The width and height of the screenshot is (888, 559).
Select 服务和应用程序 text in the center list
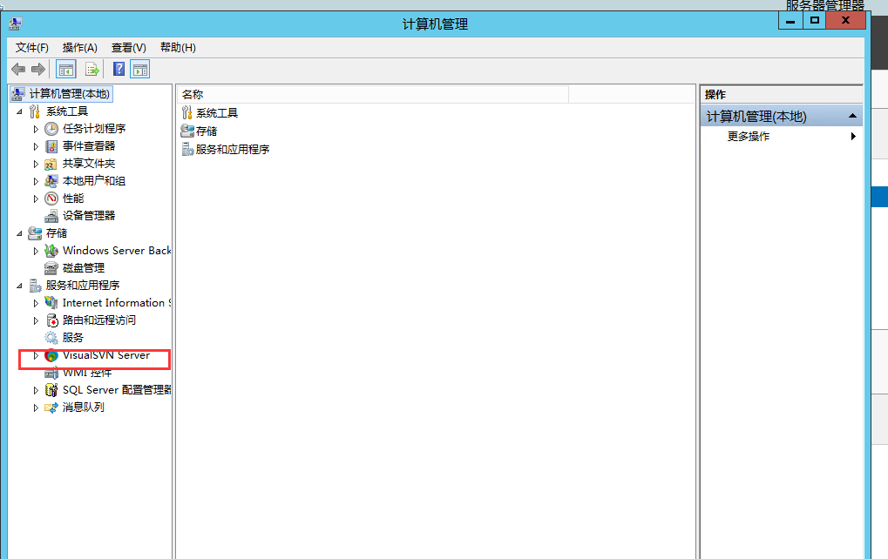232,150
